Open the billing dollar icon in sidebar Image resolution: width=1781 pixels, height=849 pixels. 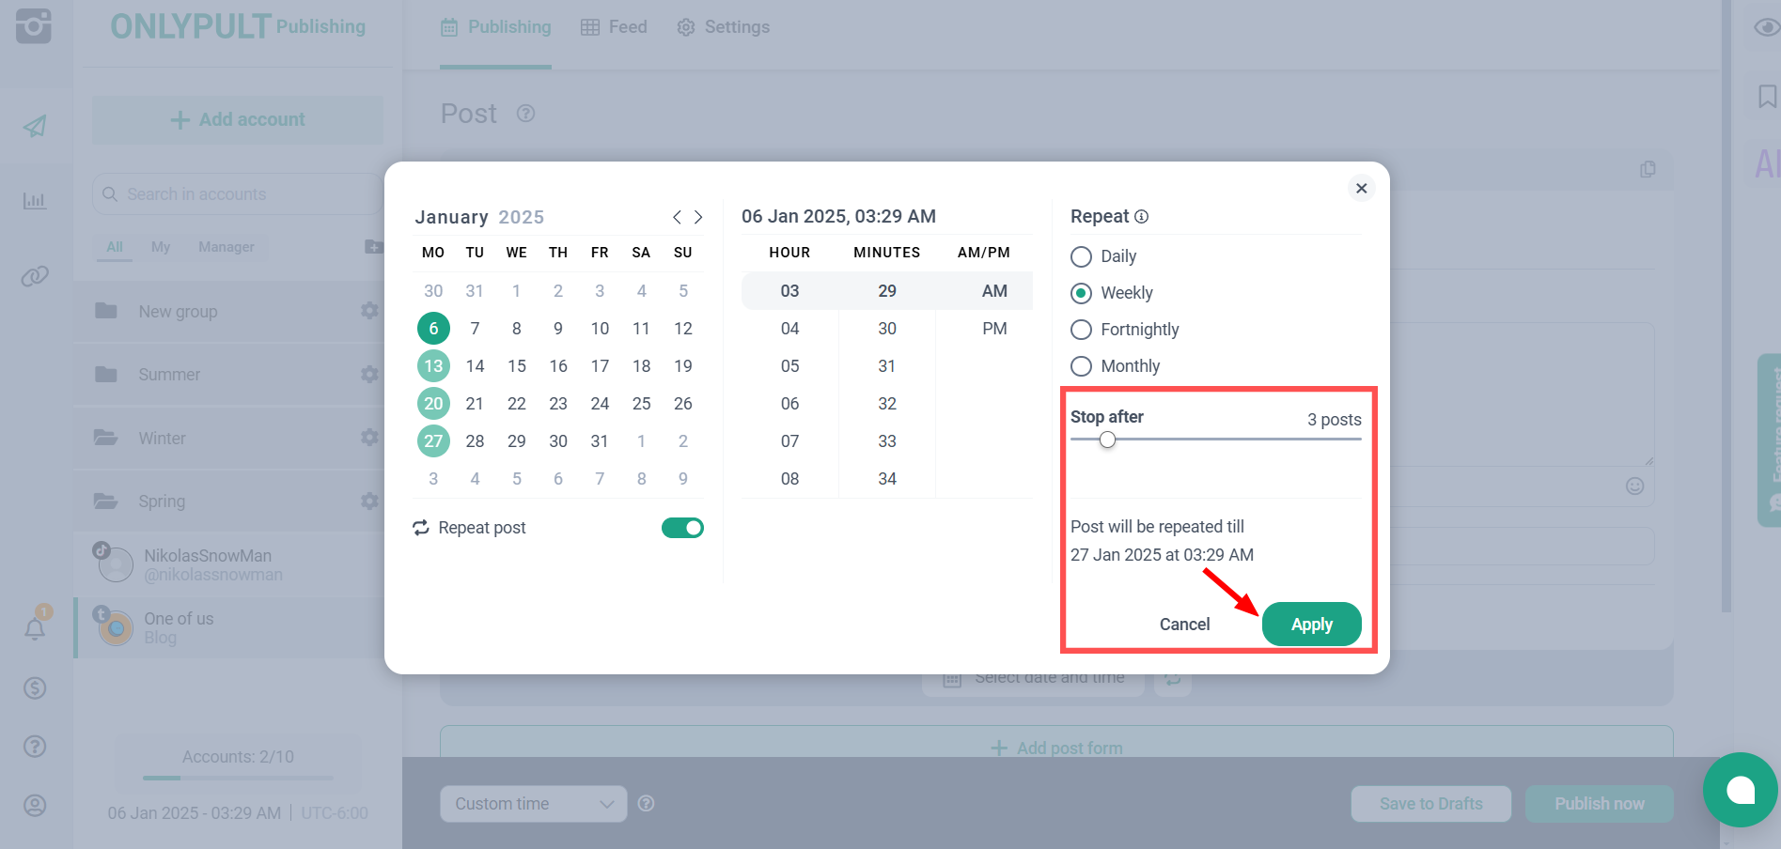[35, 688]
